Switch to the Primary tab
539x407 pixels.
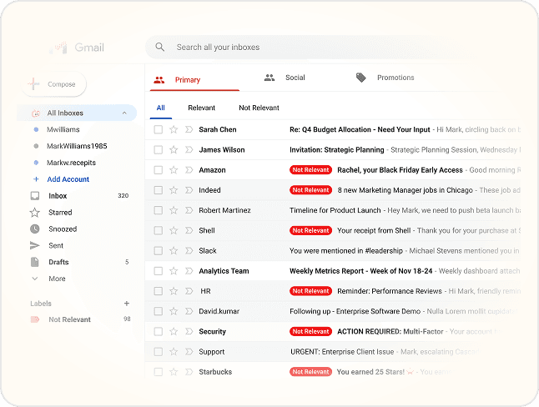point(194,80)
